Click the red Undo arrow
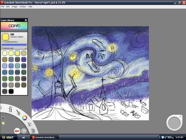This screenshot has height=140, width=186. [17, 131]
